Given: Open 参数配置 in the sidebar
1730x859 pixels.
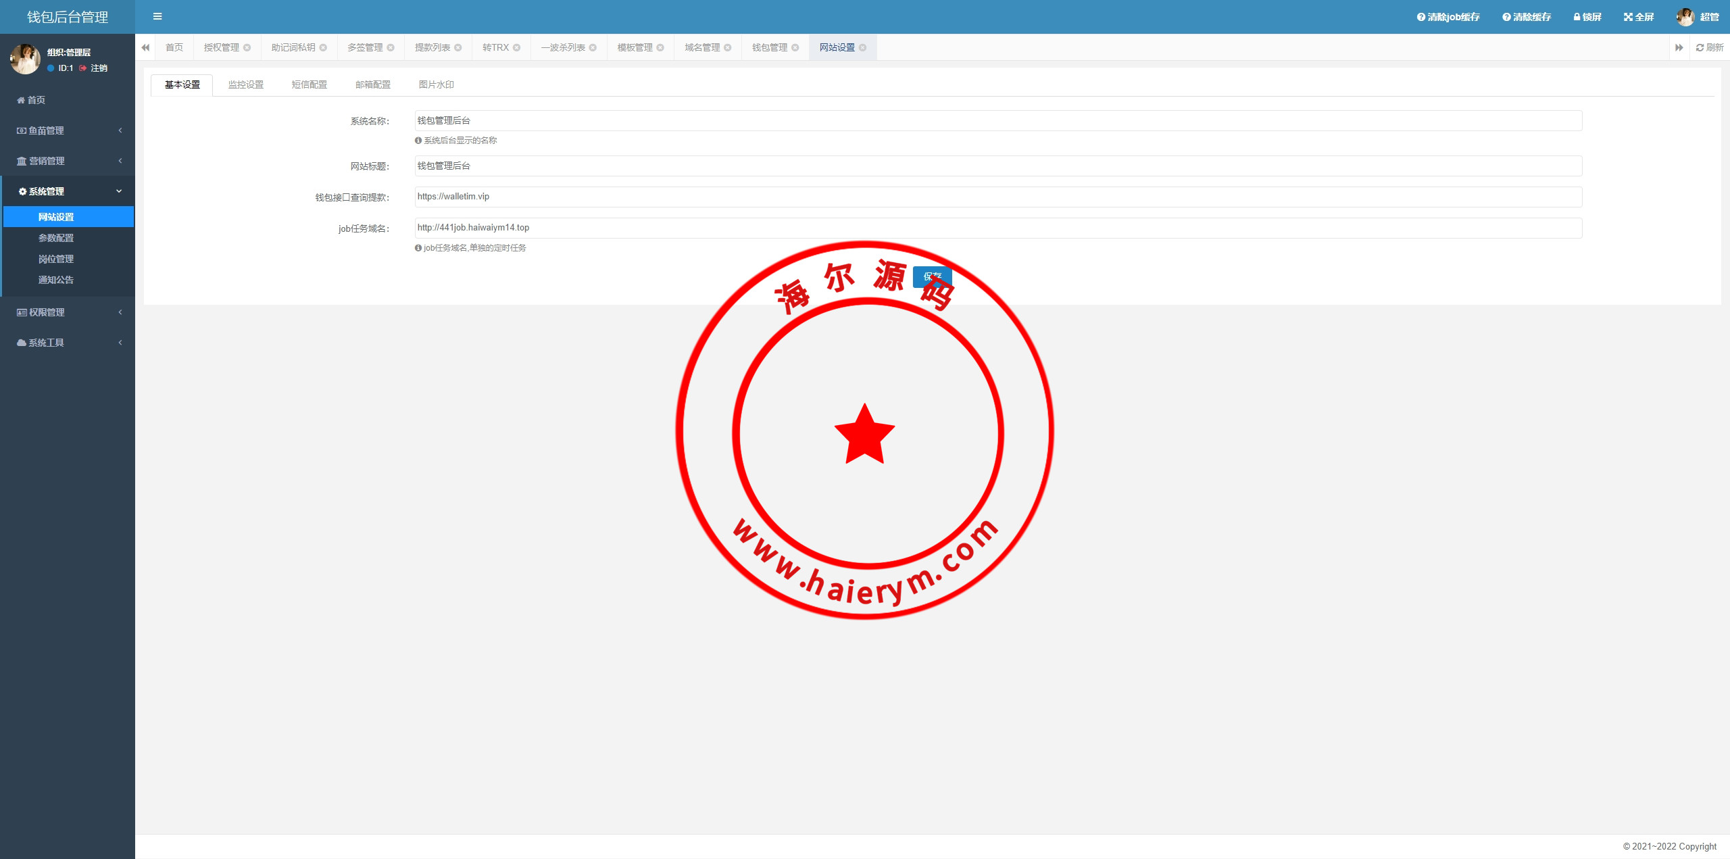Looking at the screenshot, I should (56, 238).
